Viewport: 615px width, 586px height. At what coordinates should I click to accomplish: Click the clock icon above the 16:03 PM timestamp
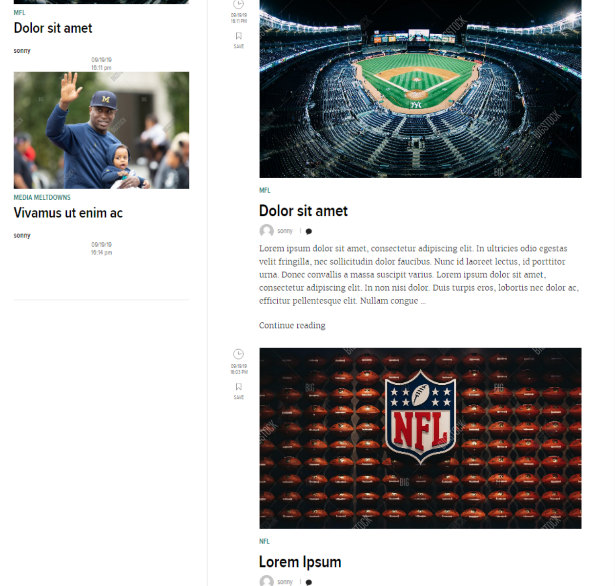239,354
